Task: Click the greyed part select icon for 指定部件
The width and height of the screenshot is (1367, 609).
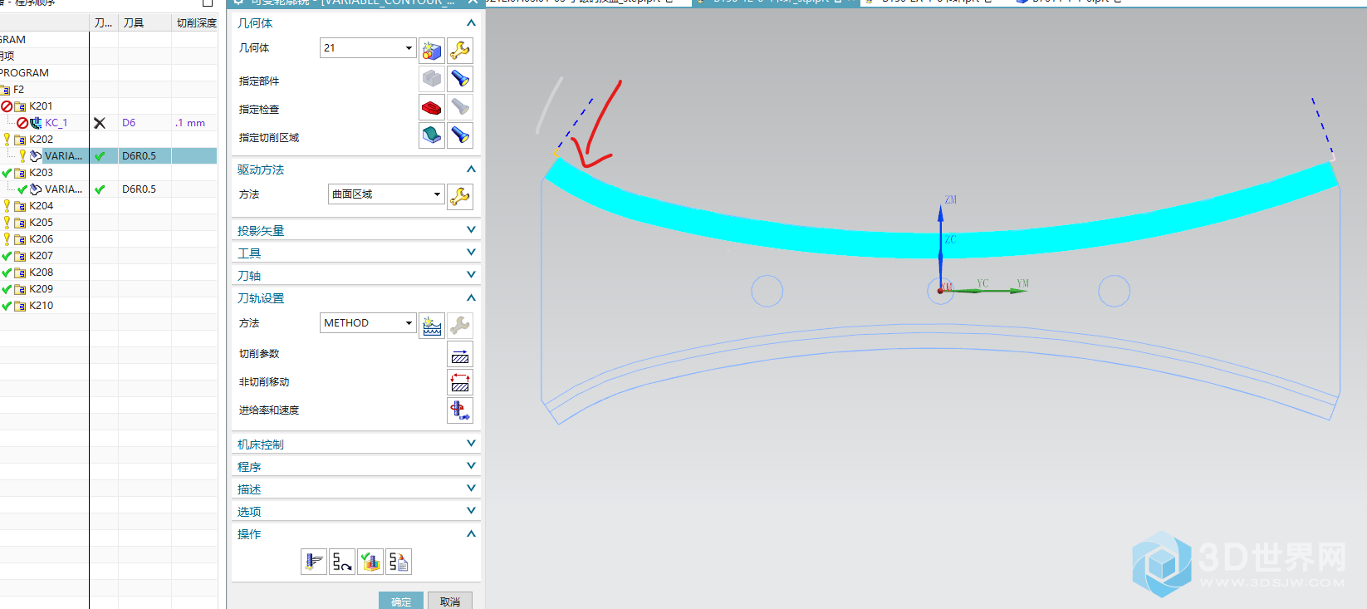Action: click(432, 79)
